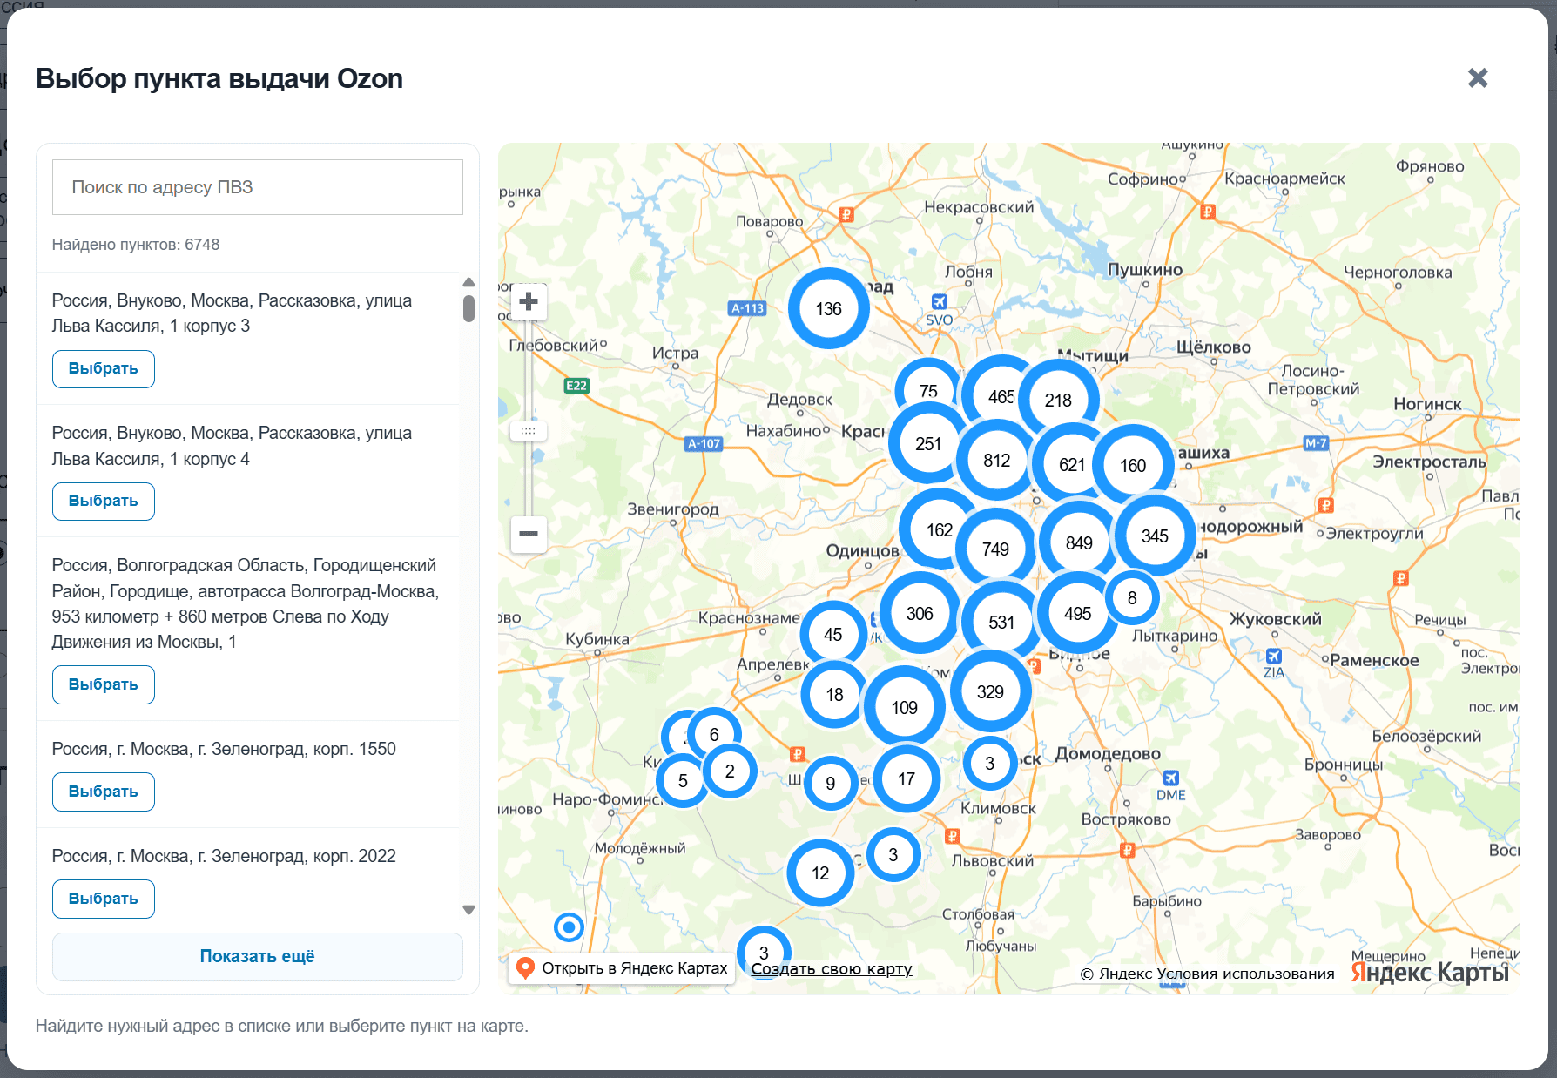
Task: Open the cluster labeled 12 near Львовский
Action: [x=820, y=873]
